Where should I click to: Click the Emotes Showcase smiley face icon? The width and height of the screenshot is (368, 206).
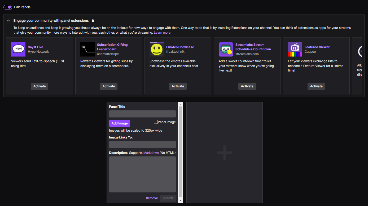[157, 49]
